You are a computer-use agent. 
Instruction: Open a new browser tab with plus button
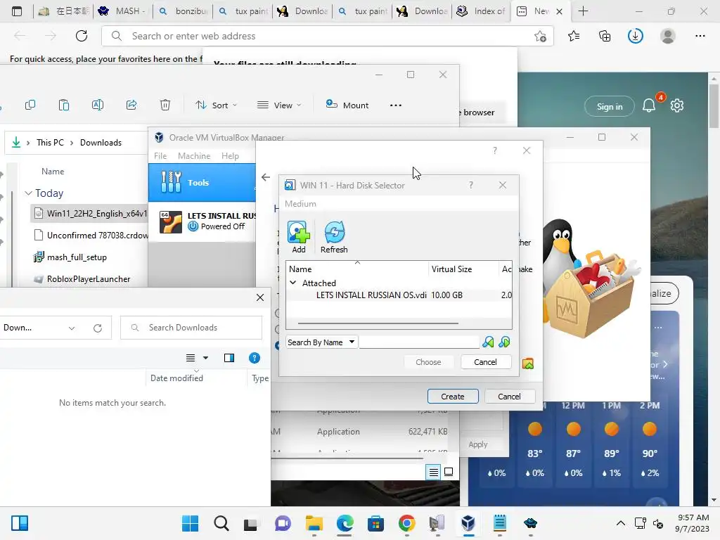(583, 11)
